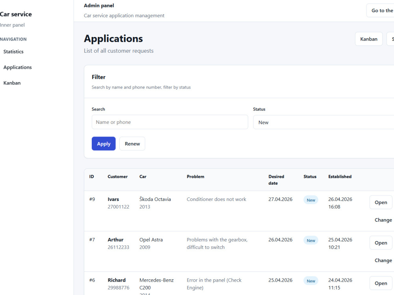Click the Admin panel header title
The height and width of the screenshot is (295, 394).
[x=99, y=6]
